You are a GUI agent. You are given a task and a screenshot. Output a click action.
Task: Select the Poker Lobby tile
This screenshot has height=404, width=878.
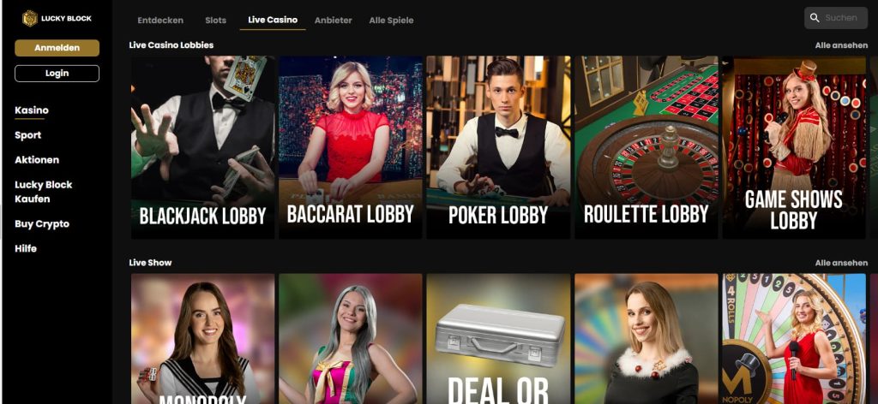(x=498, y=147)
